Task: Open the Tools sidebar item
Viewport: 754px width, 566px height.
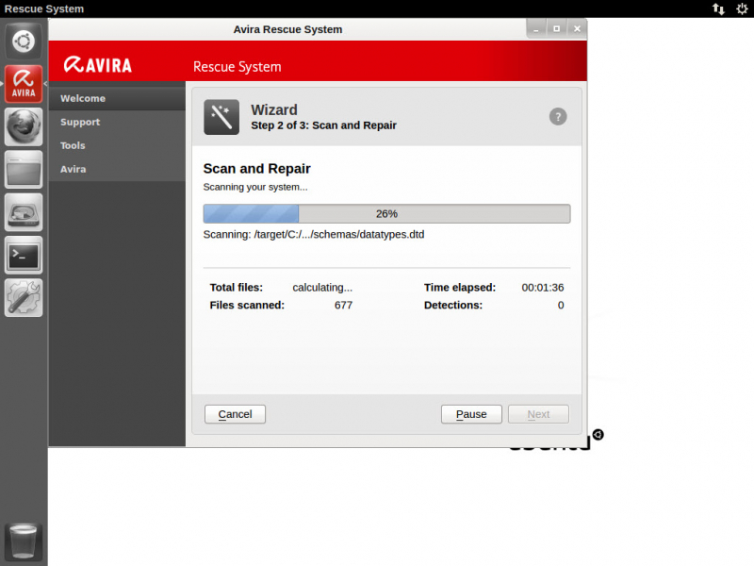Action: 73,145
